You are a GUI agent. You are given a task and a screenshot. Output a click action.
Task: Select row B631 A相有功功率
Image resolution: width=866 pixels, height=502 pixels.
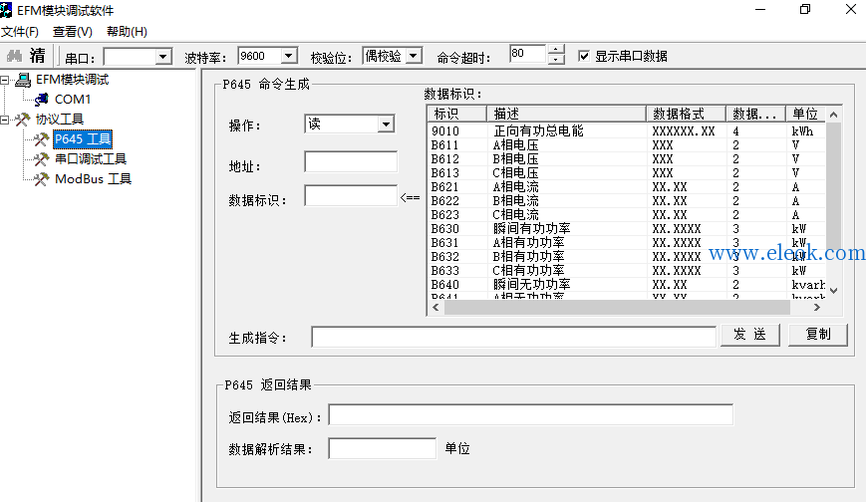tap(627, 243)
